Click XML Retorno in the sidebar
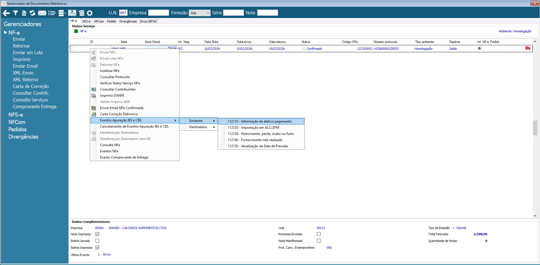Image resolution: width=540 pixels, height=265 pixels. (x=26, y=80)
